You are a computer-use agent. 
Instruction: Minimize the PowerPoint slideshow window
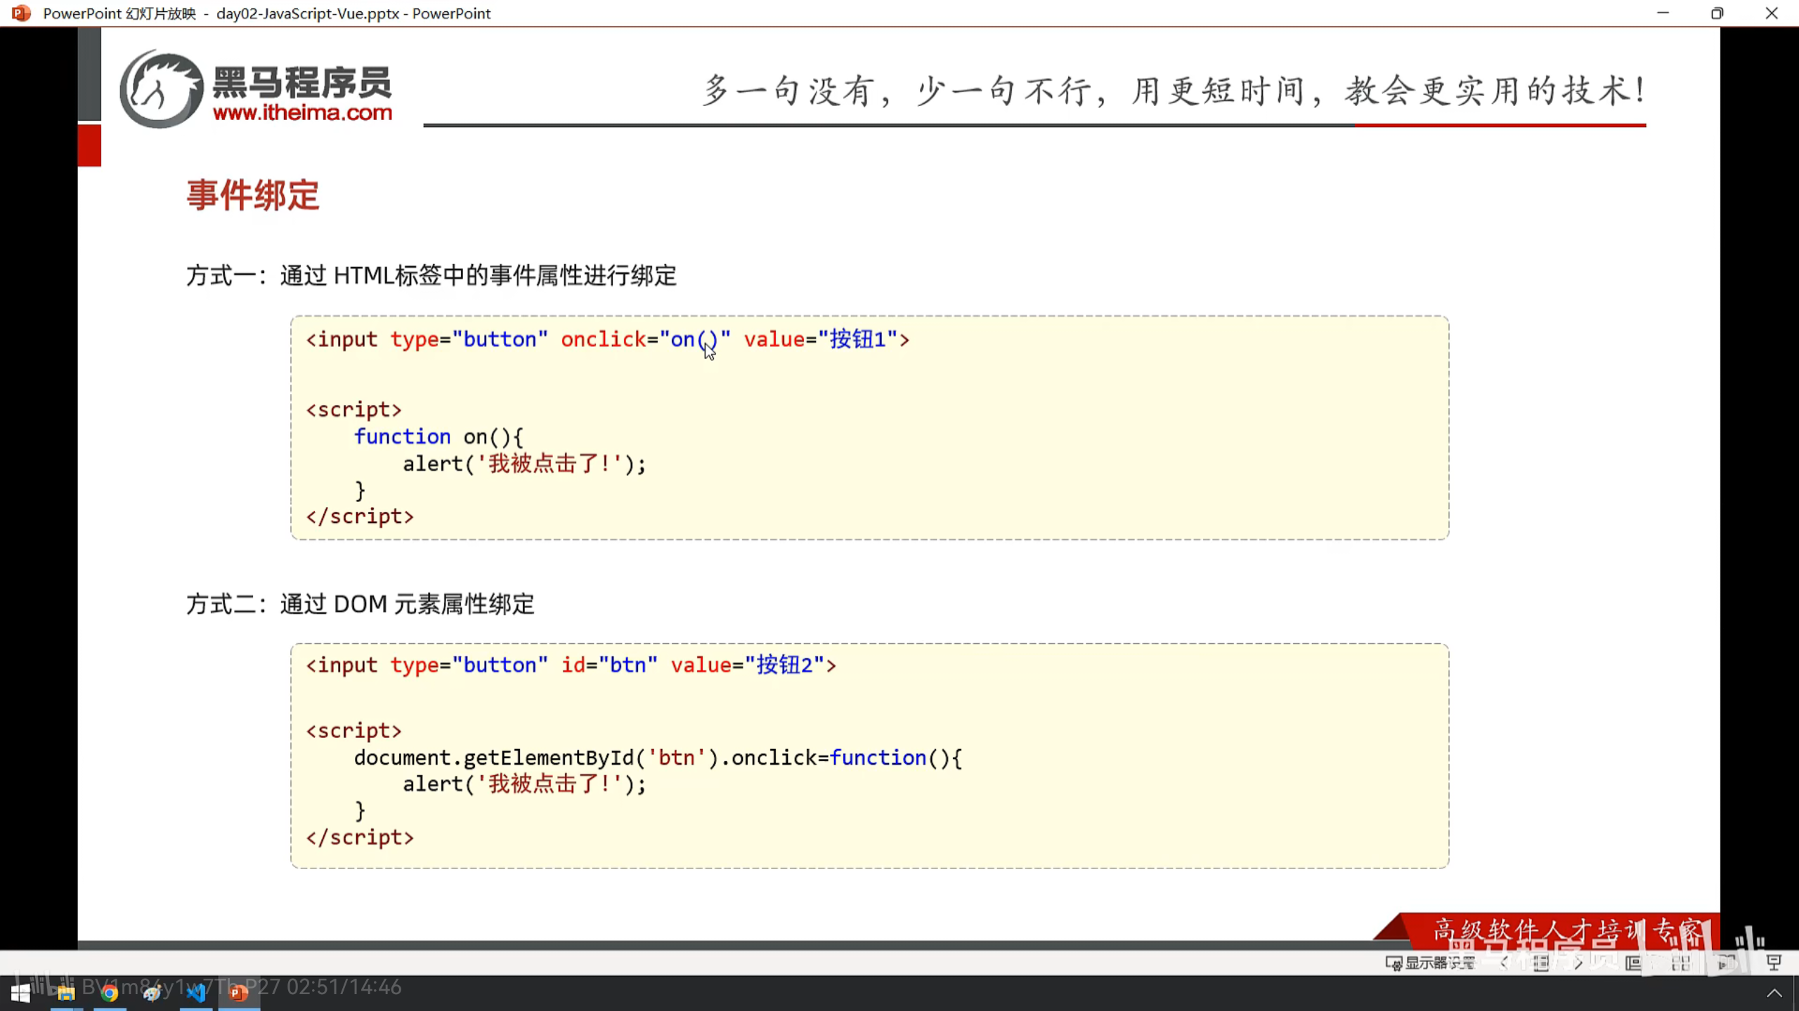(1663, 13)
